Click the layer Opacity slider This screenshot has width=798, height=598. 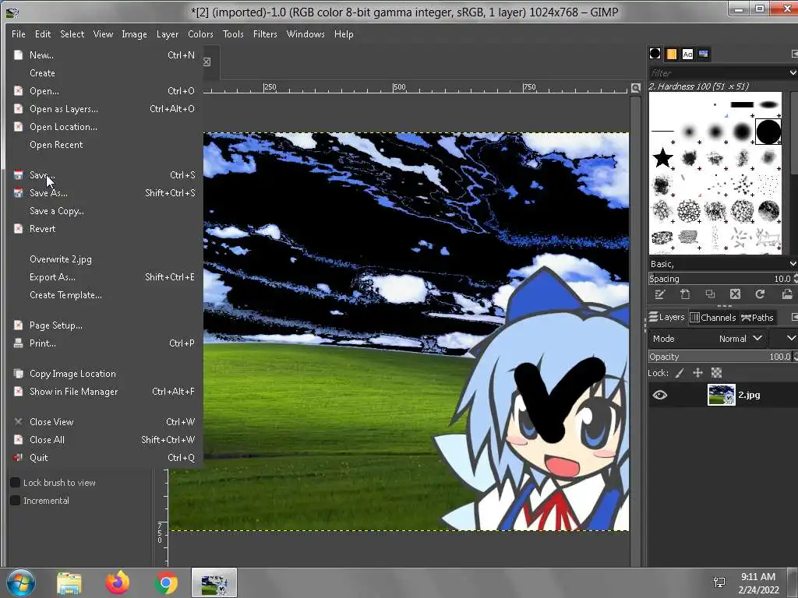tap(719, 357)
